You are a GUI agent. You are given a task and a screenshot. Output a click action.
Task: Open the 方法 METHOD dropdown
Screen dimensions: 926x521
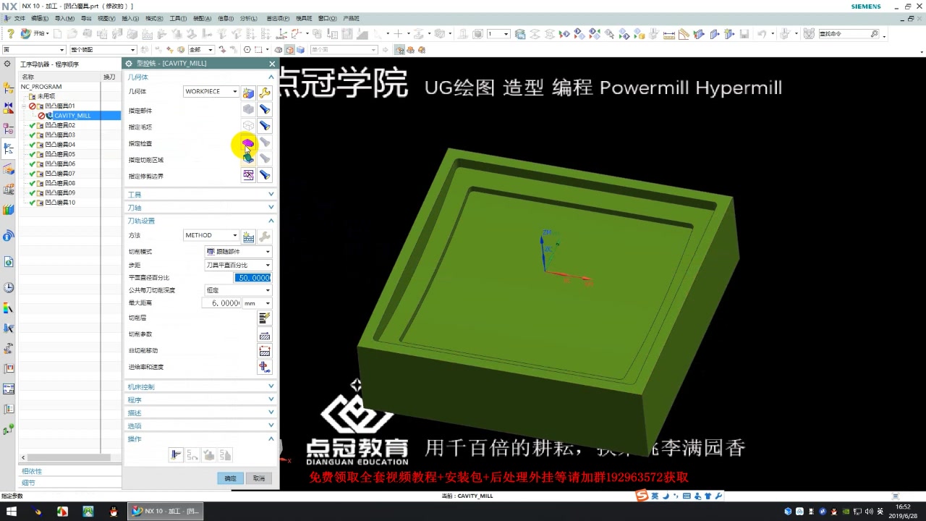211,235
